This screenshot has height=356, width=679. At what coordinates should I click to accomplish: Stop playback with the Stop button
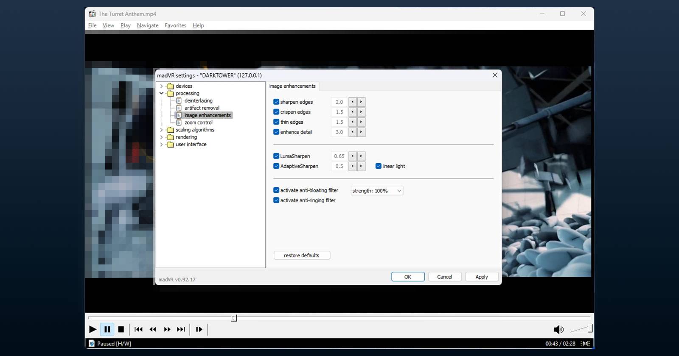coord(121,329)
